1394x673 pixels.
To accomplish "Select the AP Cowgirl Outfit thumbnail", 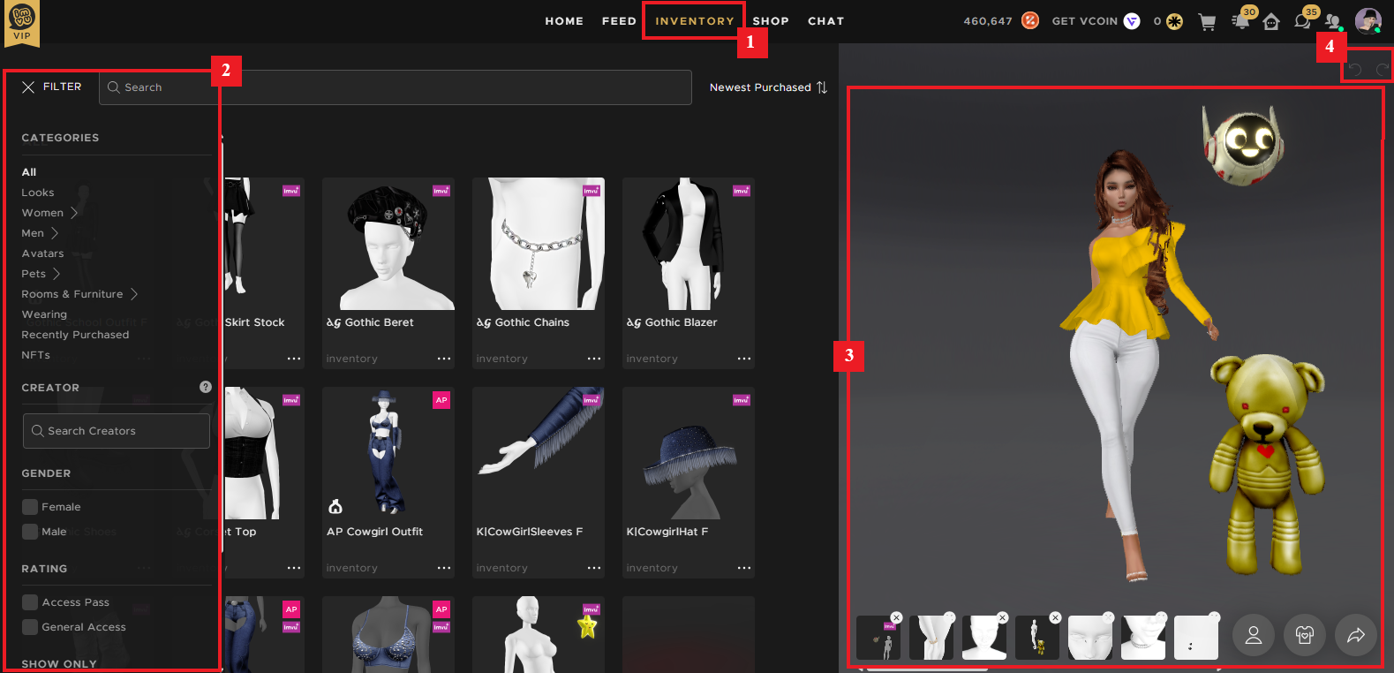I will [x=388, y=453].
